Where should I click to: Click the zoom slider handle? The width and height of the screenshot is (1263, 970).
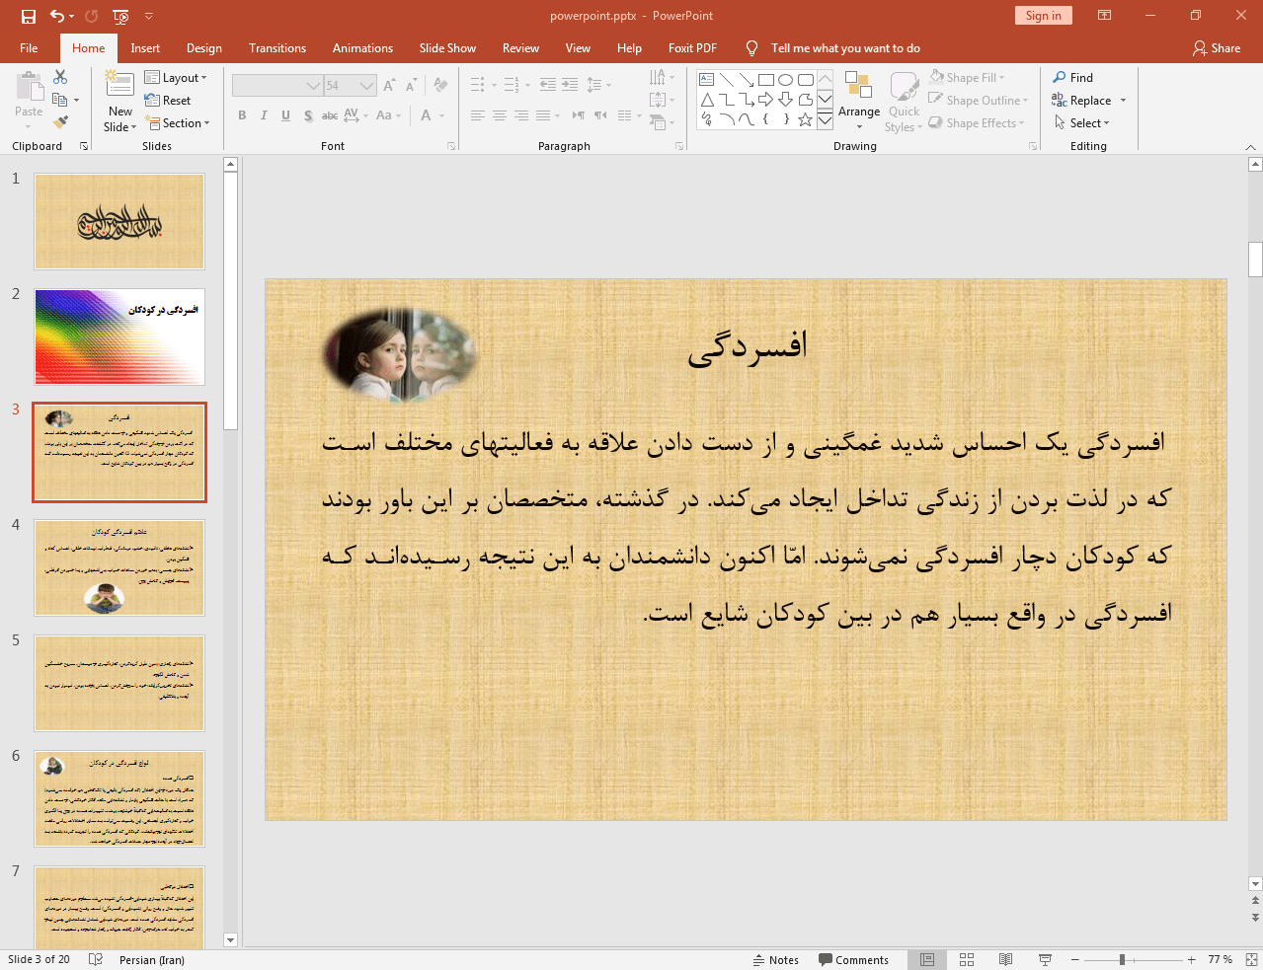(1122, 959)
